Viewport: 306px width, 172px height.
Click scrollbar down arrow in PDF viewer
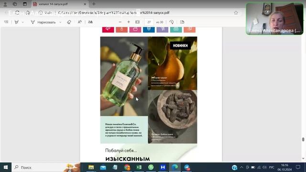pyautogui.click(x=303, y=159)
